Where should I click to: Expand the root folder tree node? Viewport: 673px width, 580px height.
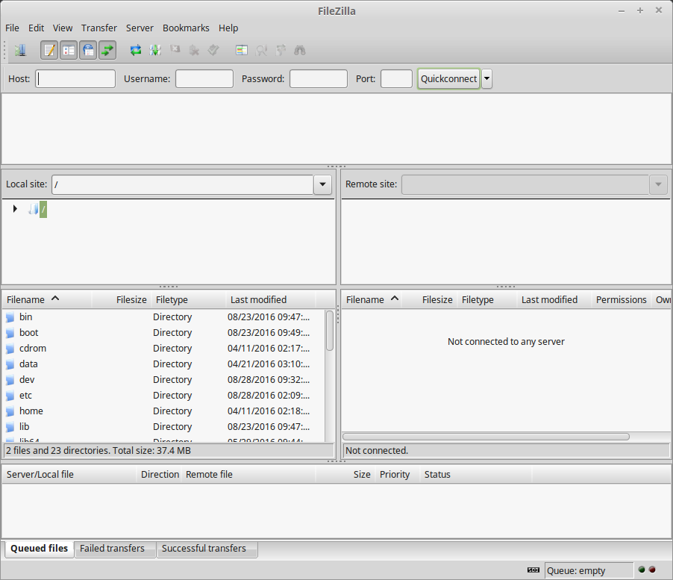pos(15,210)
